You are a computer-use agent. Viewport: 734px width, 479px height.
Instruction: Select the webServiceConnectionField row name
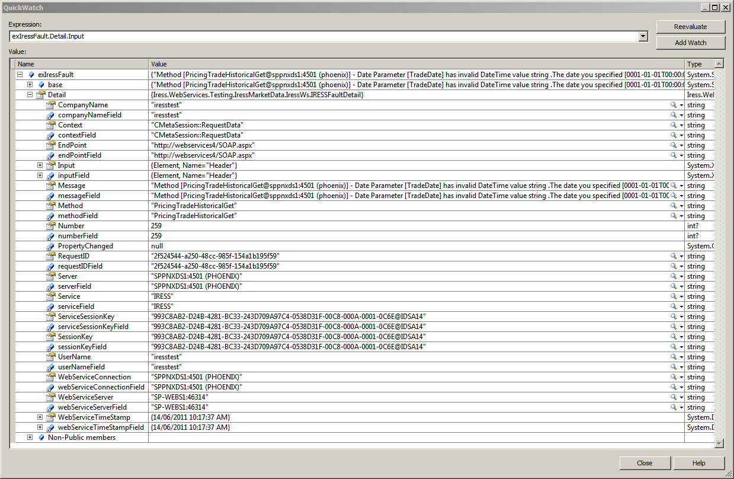pyautogui.click(x=101, y=387)
